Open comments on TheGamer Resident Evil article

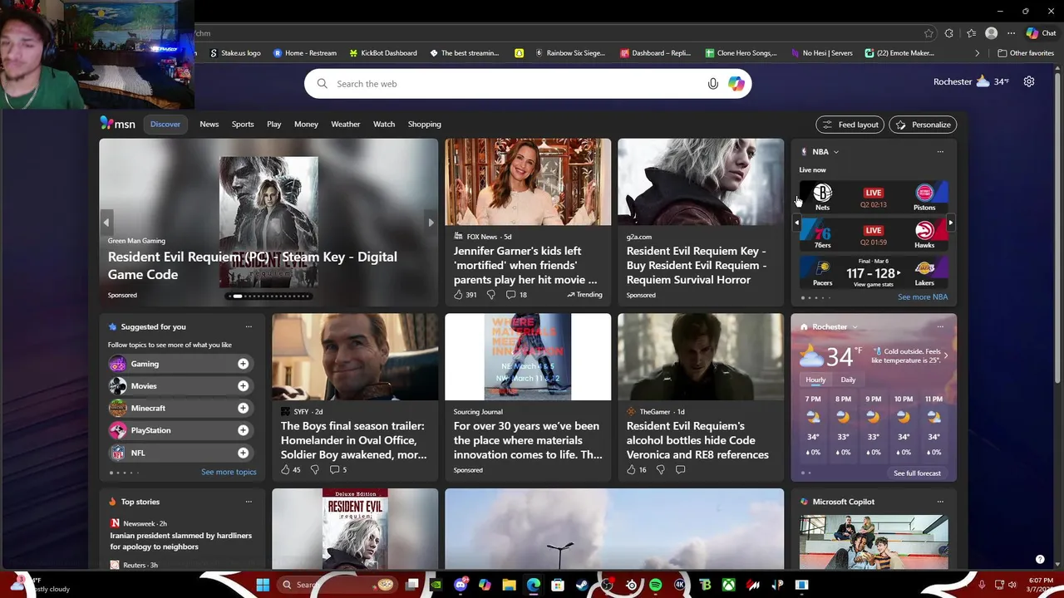[x=680, y=470]
